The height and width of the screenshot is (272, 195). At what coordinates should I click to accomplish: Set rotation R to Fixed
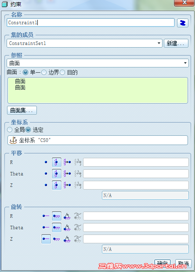coord(57,216)
